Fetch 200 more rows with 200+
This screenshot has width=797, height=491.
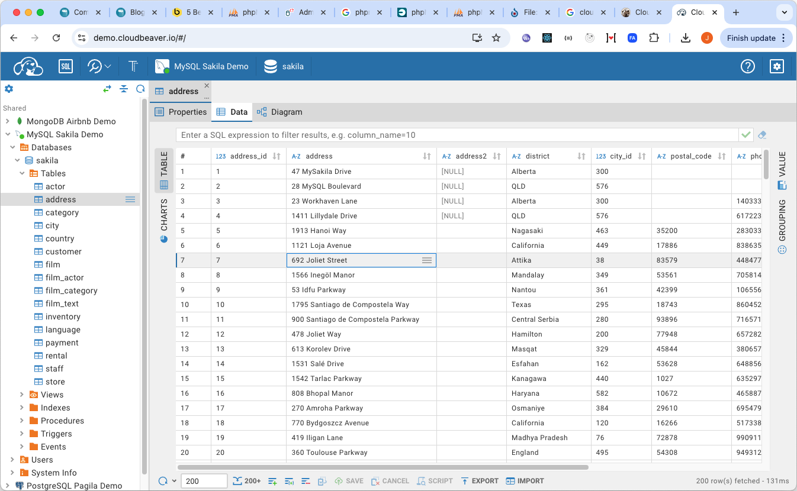coord(246,480)
